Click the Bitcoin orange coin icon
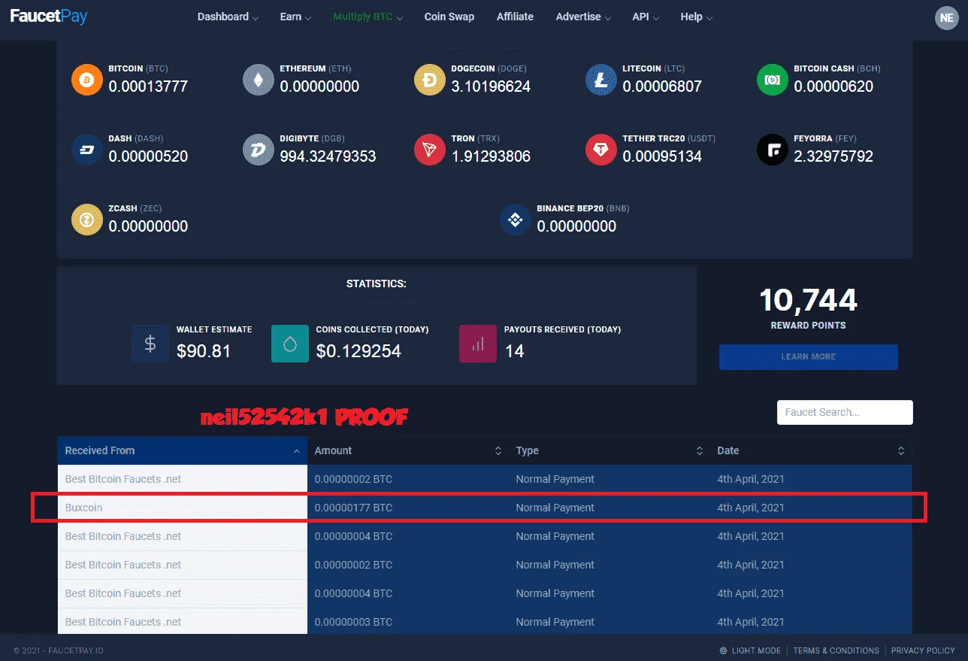This screenshot has height=661, width=968. (x=86, y=80)
